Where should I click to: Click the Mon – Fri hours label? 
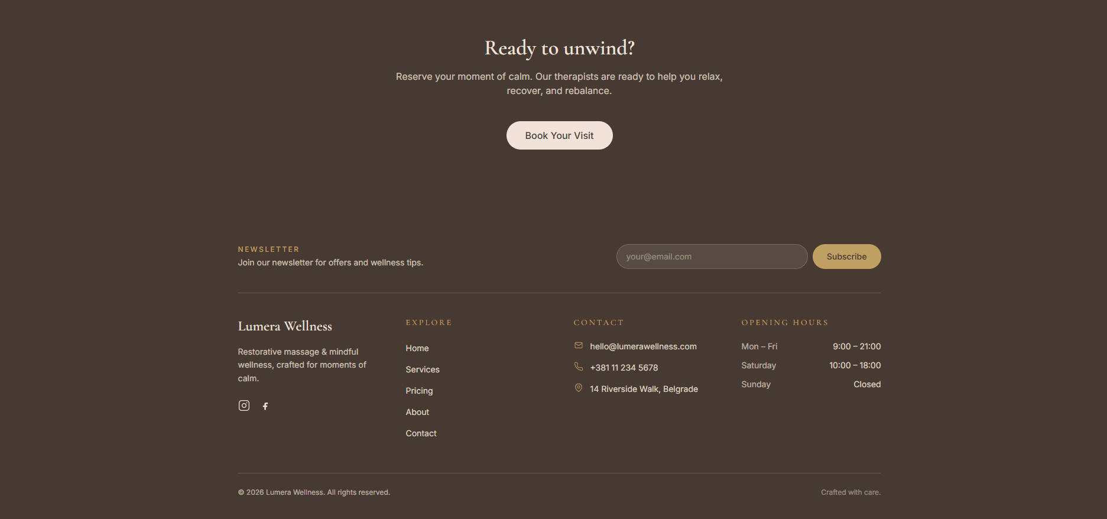click(x=759, y=346)
